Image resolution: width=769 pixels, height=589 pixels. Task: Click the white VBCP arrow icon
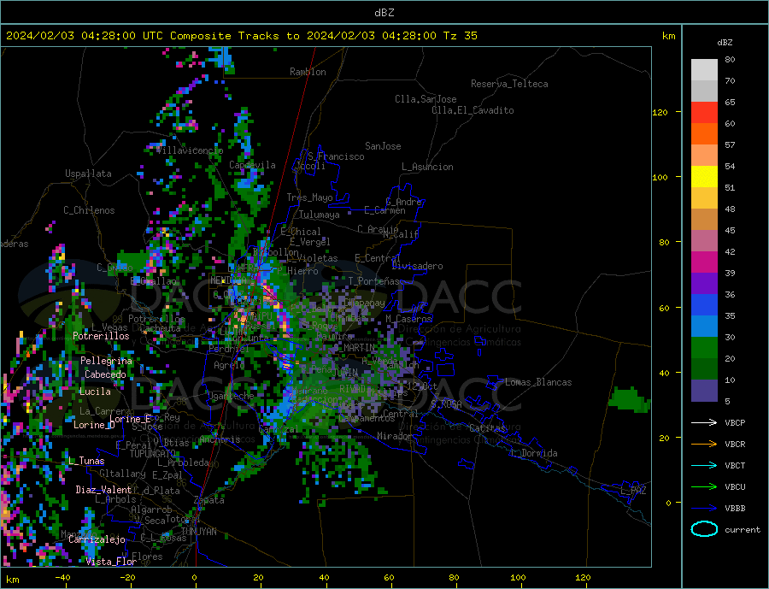tap(704, 422)
